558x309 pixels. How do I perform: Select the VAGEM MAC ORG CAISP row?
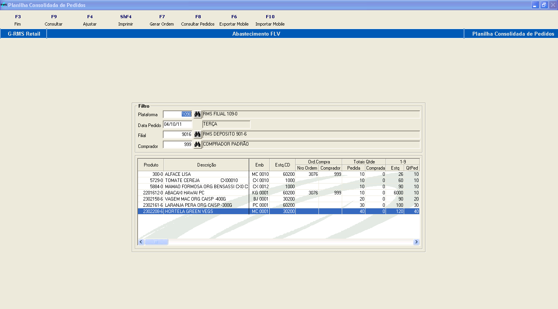coord(279,199)
